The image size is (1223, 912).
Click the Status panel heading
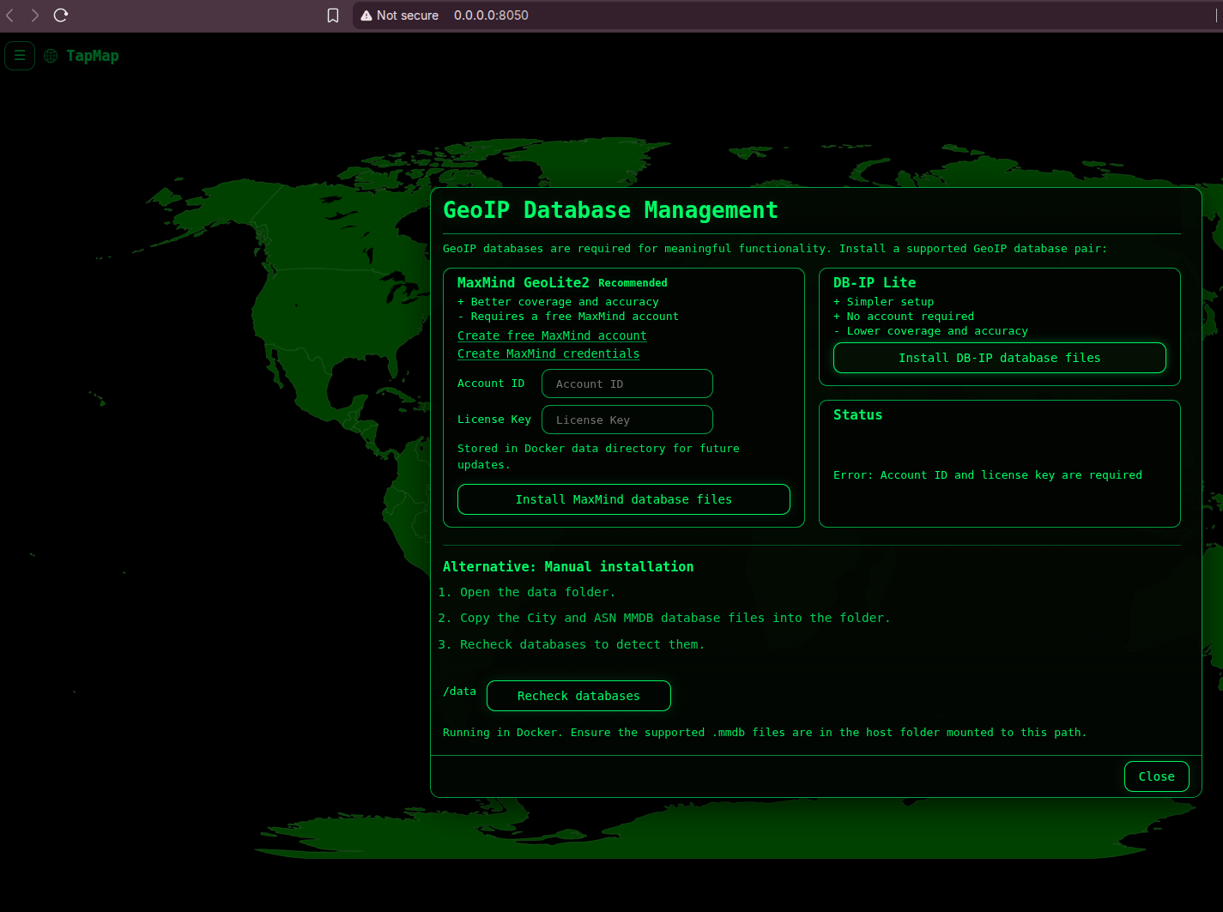(x=857, y=414)
